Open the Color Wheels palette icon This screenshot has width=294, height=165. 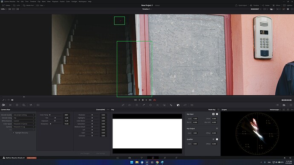coord(17,105)
